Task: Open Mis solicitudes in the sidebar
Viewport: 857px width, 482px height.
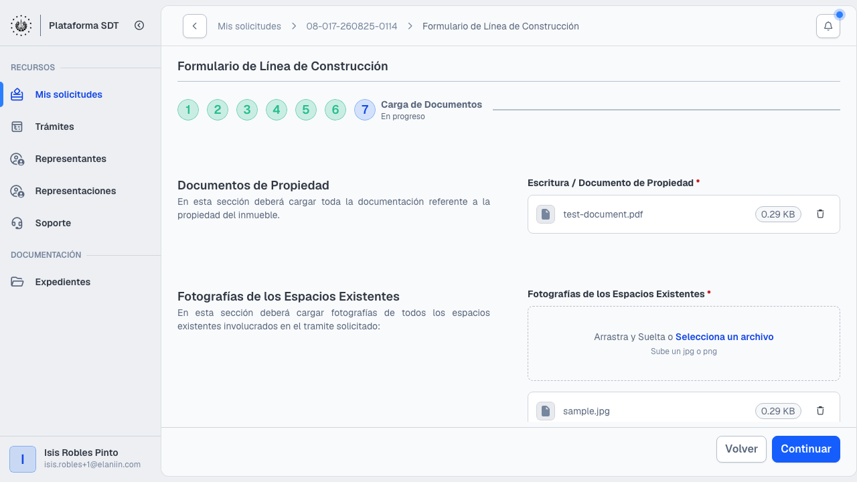Action: coord(80,94)
